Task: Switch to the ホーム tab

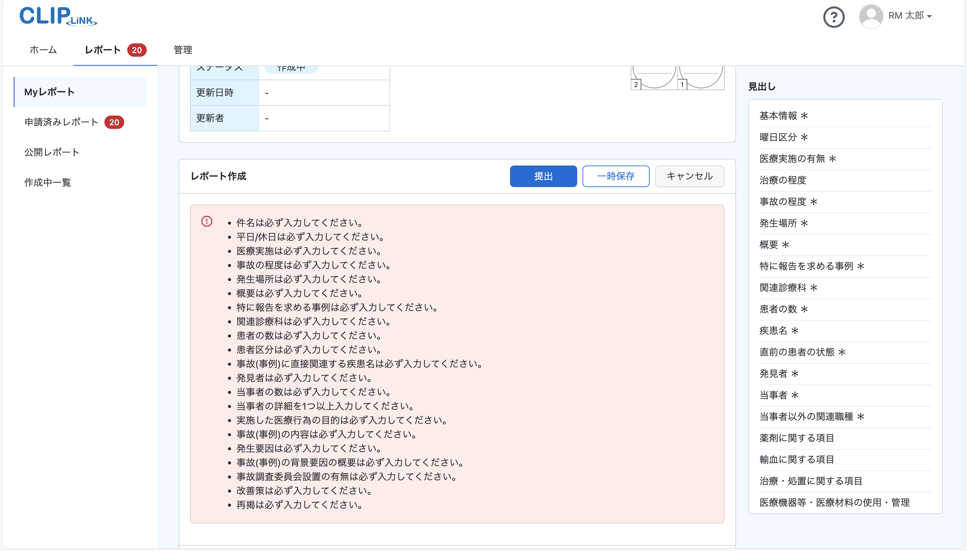Action: [43, 50]
